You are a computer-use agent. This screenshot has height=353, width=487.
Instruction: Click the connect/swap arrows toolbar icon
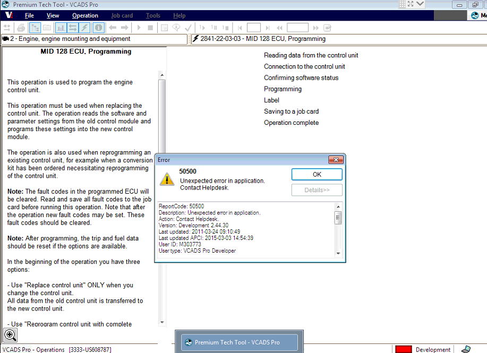tap(7, 28)
